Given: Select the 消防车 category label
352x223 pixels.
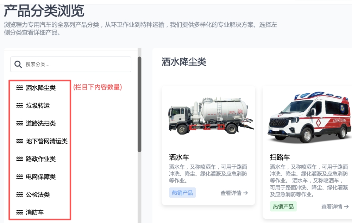Looking at the screenshot, I should point(35,212).
